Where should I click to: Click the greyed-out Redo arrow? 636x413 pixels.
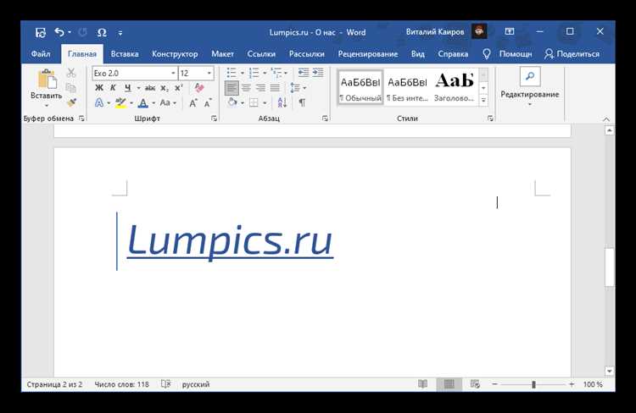pos(82,32)
